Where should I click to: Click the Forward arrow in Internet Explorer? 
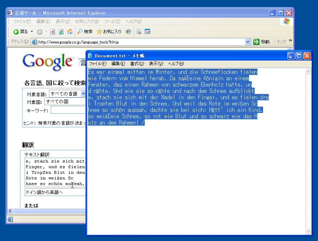point(39,32)
